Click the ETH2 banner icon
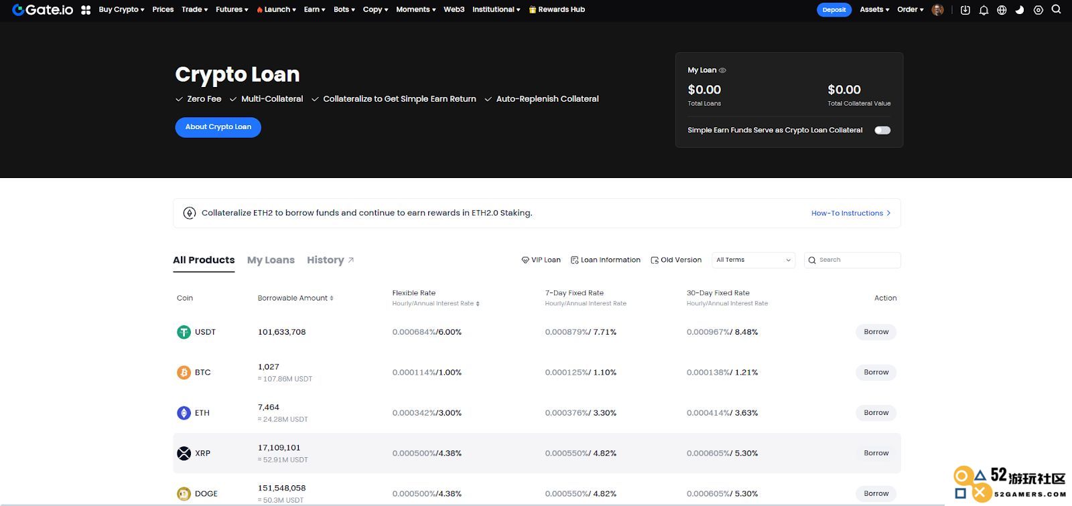The image size is (1072, 506). 190,213
